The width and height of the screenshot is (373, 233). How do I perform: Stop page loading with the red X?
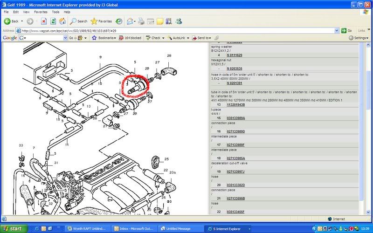click(x=44, y=21)
